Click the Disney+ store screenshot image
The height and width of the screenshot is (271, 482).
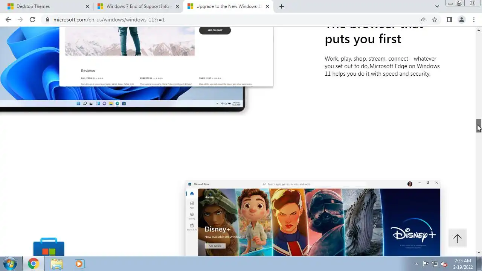tap(313, 218)
